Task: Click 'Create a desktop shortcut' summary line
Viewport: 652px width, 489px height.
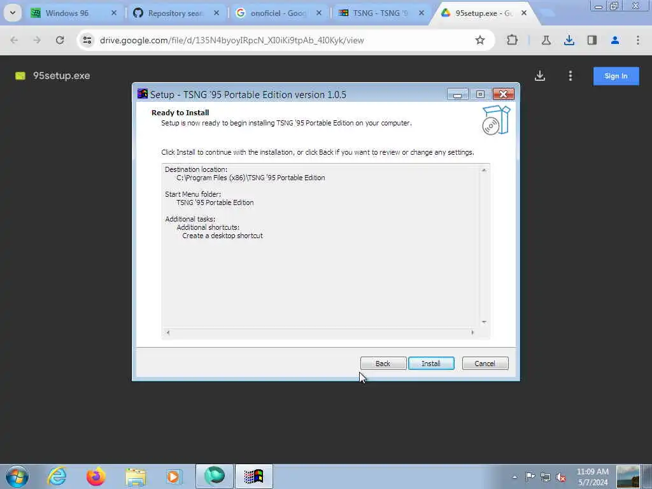Action: (x=222, y=236)
